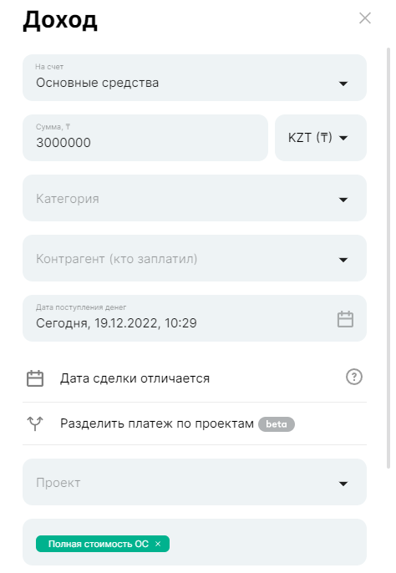
Task: Close the Доход panel with X
Action: pyautogui.click(x=365, y=18)
